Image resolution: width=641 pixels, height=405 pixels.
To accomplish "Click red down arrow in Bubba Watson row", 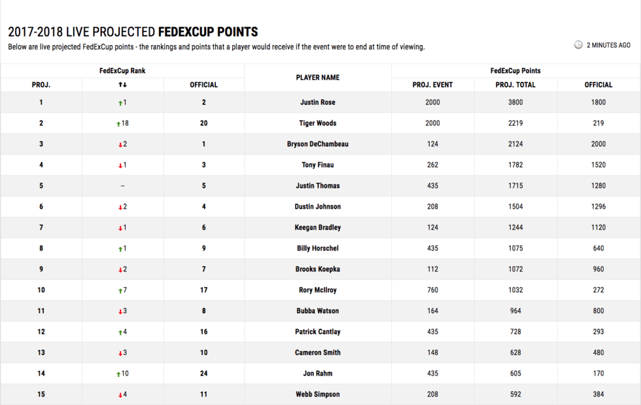I will click(120, 311).
